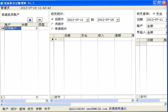The height and width of the screenshot is (112, 168).
Task: Open the 日期 date dropdown in 收支查询
Action: pyautogui.click(x=166, y=20)
